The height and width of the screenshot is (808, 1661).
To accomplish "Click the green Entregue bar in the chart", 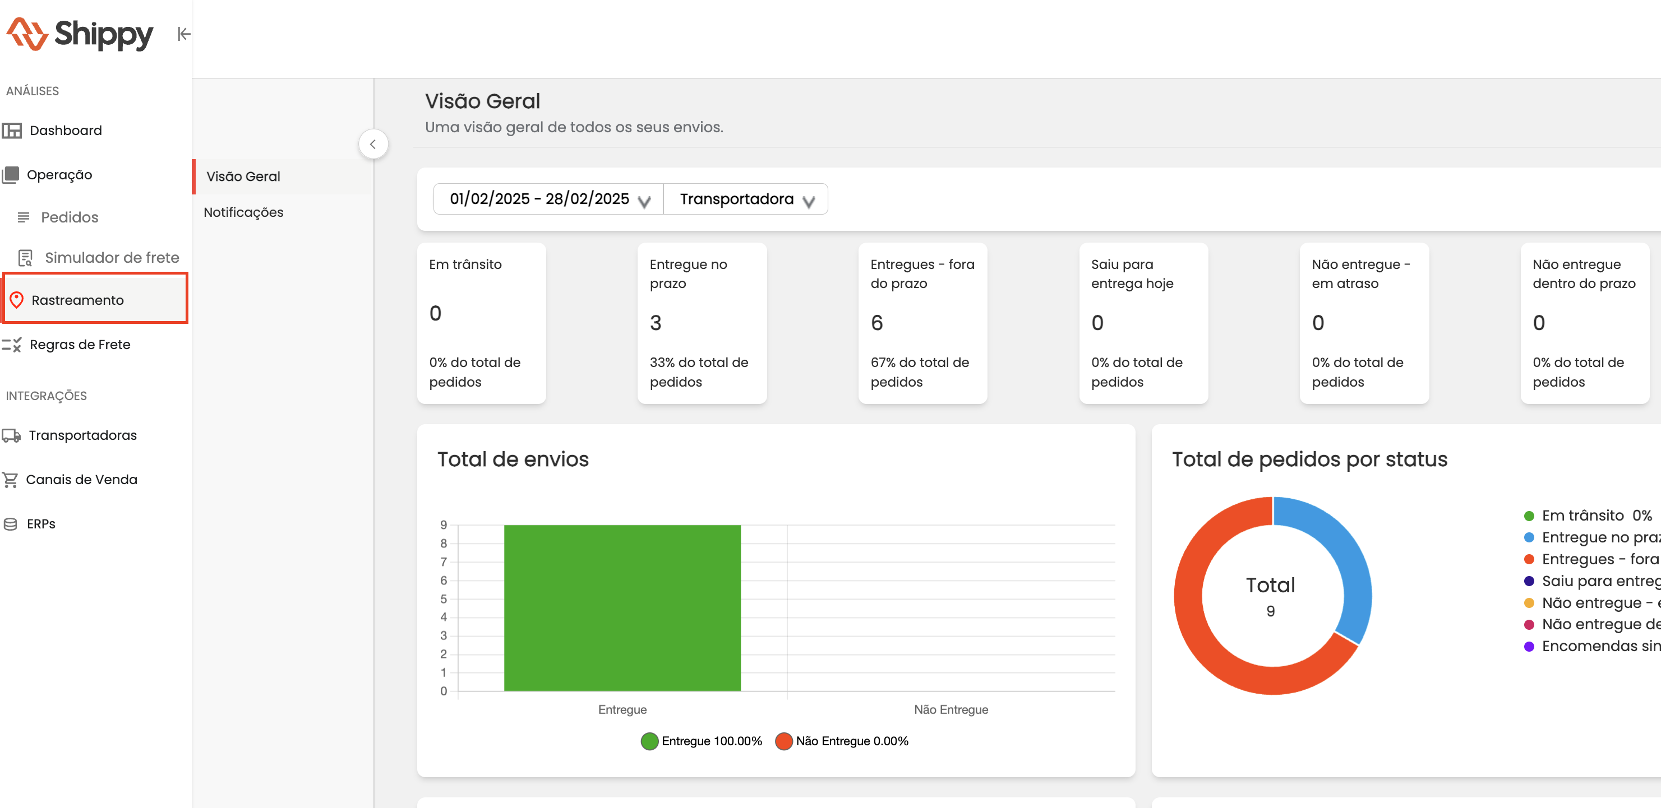I will (621, 607).
